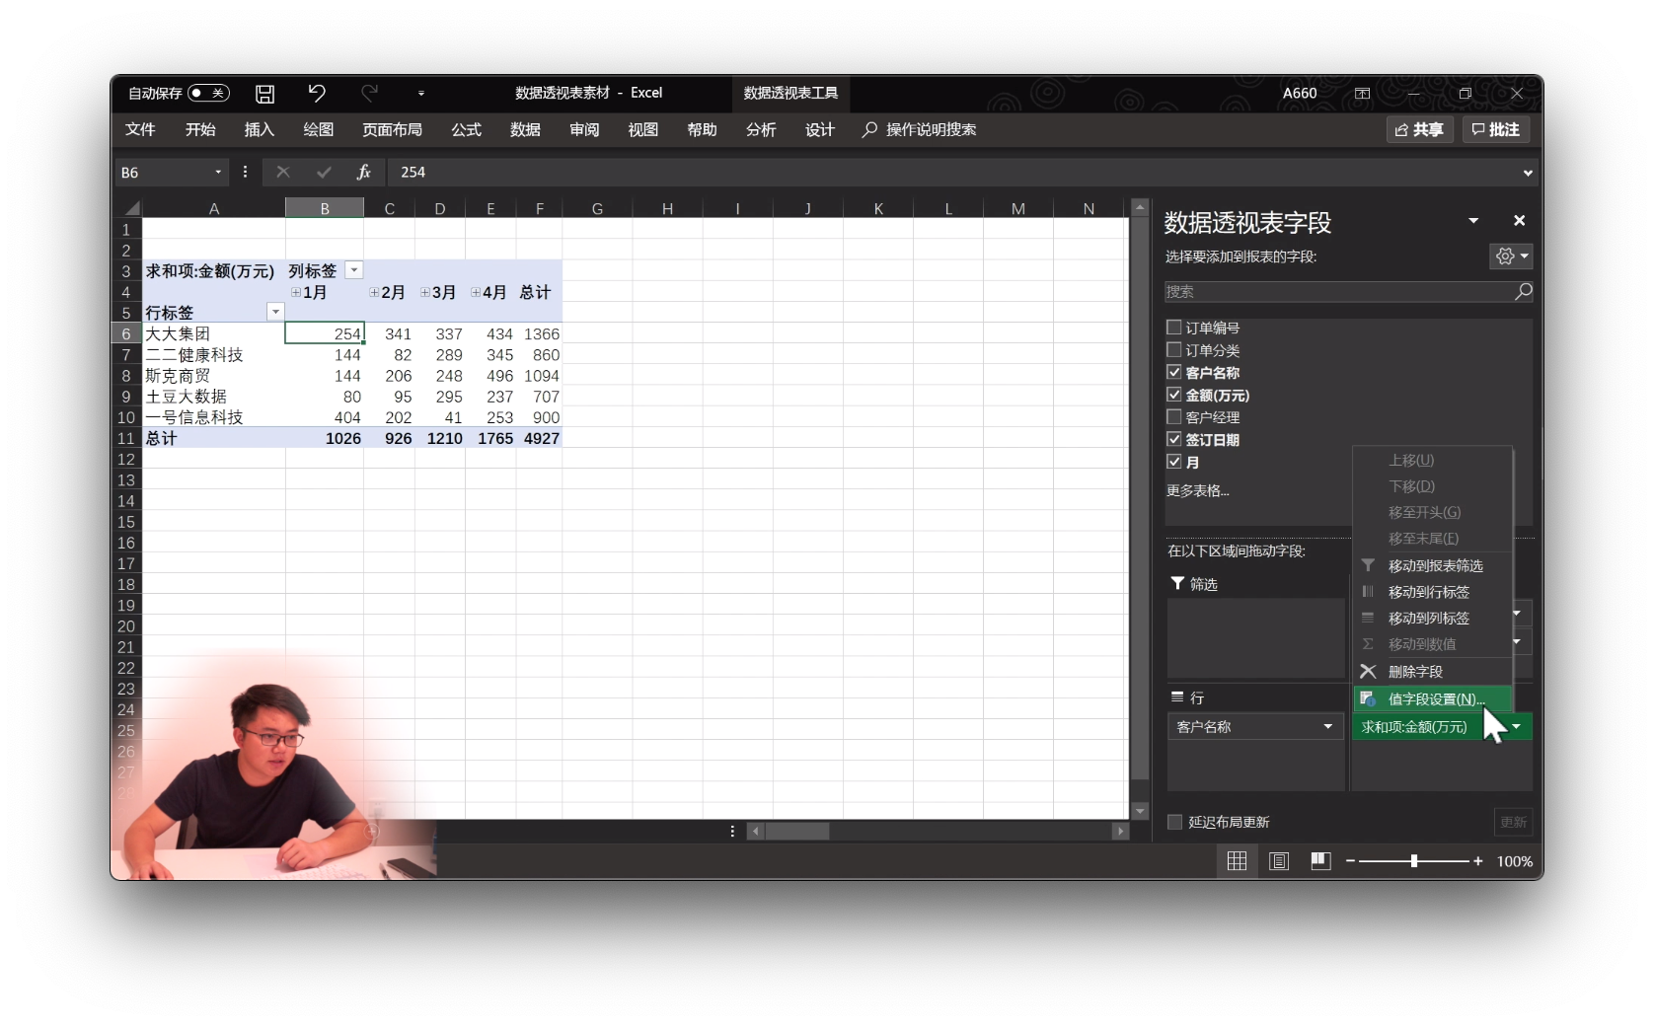The width and height of the screenshot is (1654, 1026).
Task: Switch to Normal view icon
Action: [1237, 861]
